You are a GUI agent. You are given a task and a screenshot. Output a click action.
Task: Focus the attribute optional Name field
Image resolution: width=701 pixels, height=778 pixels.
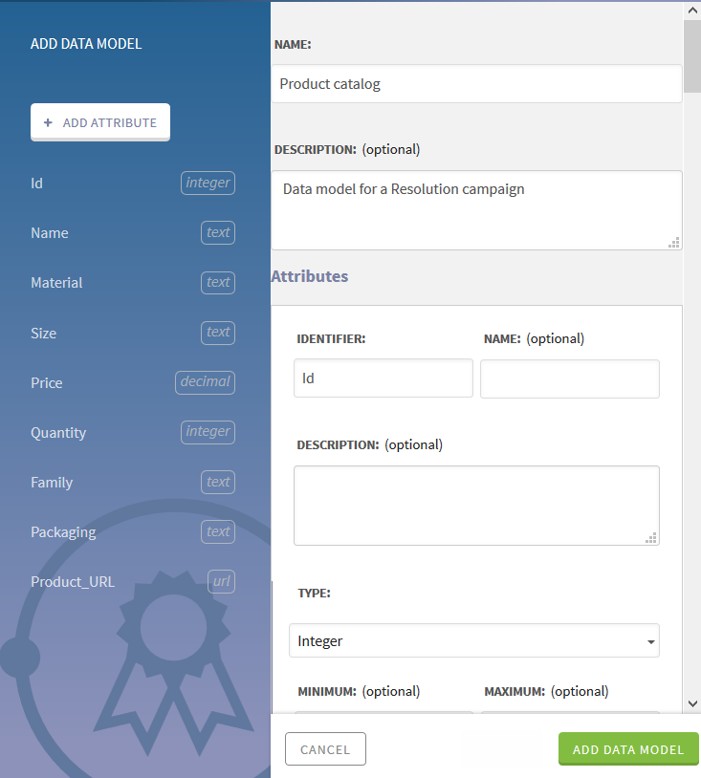point(570,379)
